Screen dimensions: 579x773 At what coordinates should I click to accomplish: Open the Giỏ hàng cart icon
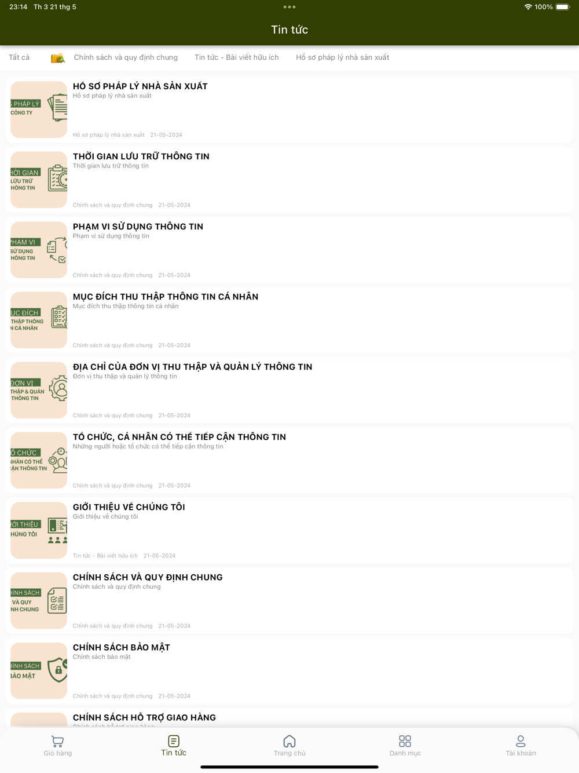57,741
